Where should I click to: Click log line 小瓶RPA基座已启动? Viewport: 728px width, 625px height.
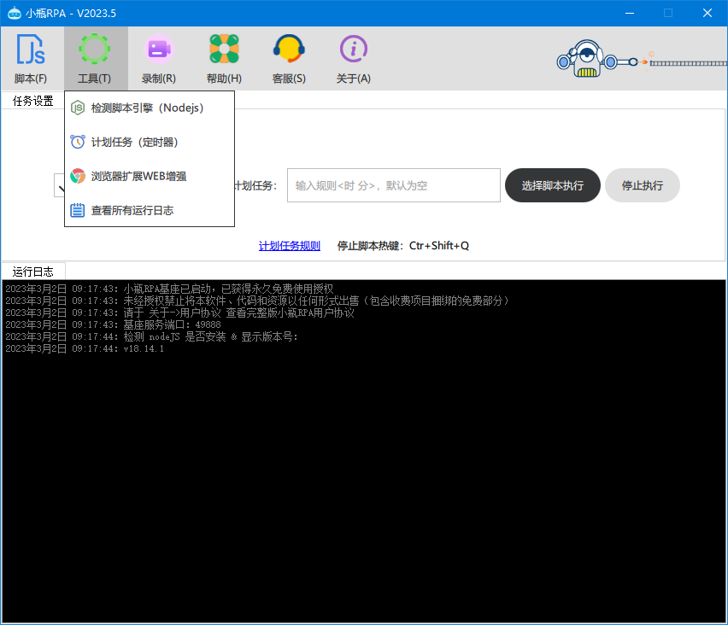tap(169, 289)
